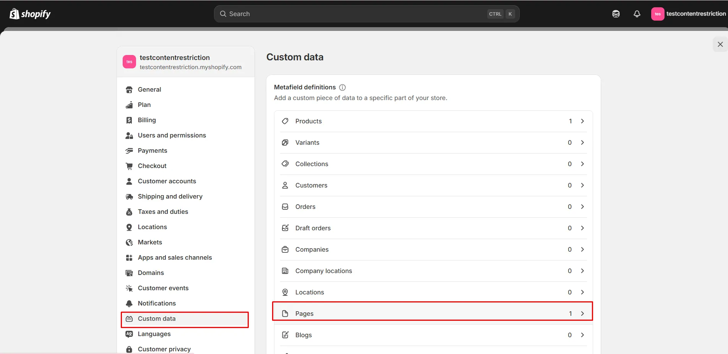728x354 pixels.
Task: Open the notifications bell icon
Action: 637,14
